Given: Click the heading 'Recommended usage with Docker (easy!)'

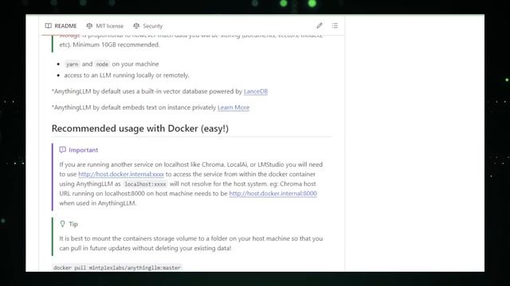Looking at the screenshot, I should click(140, 129).
